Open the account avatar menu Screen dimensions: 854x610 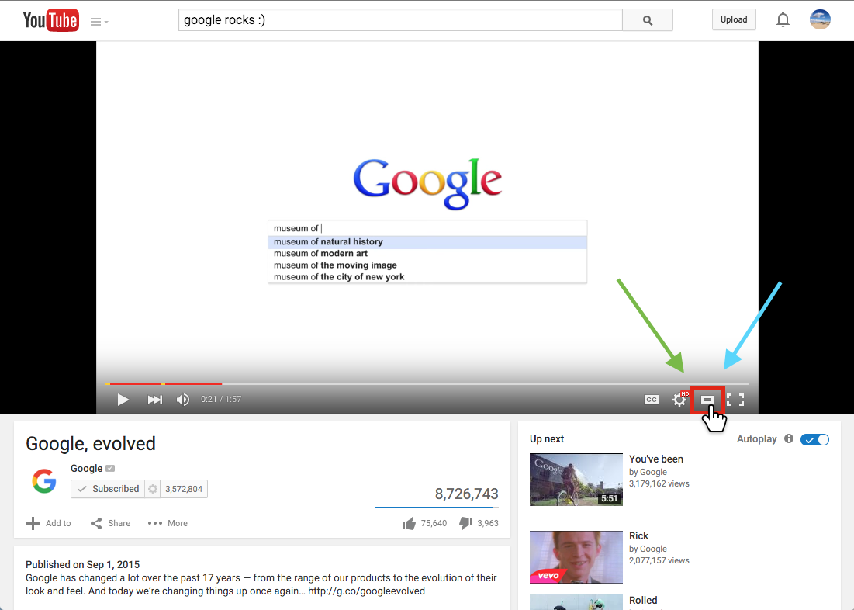point(820,19)
